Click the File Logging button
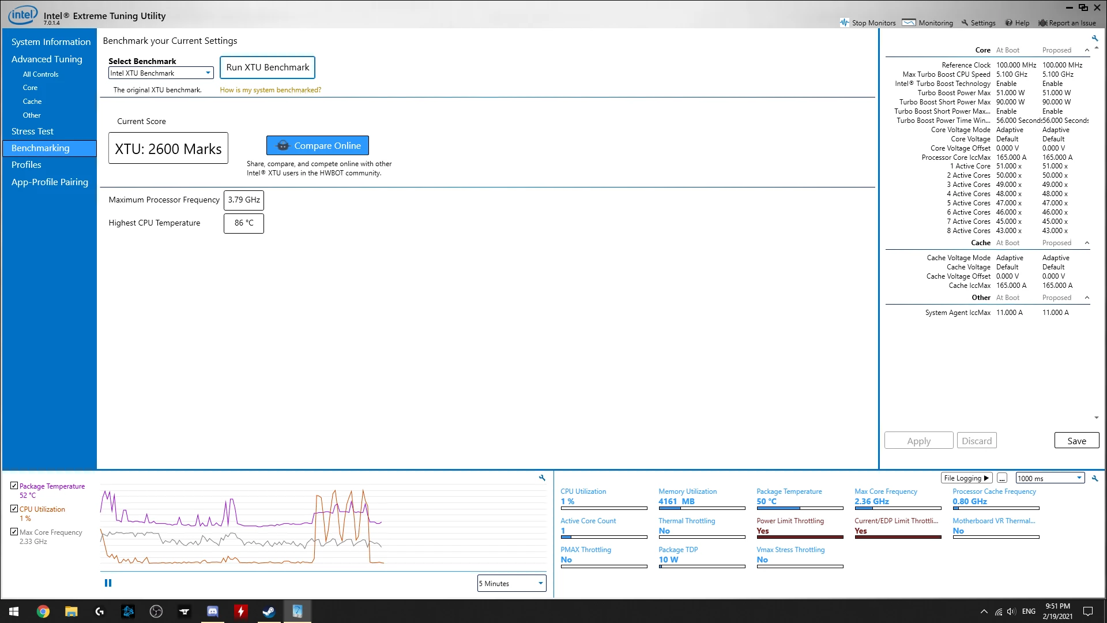The height and width of the screenshot is (623, 1107). point(966,478)
